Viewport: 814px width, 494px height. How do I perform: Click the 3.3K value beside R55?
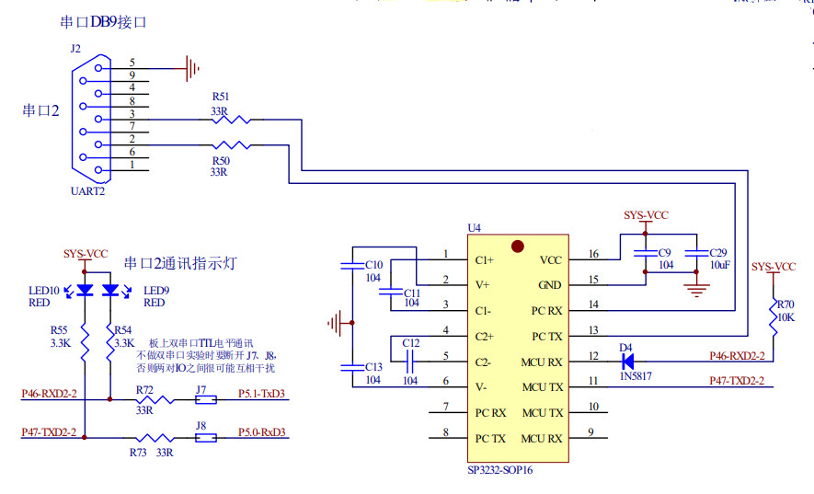tap(61, 343)
